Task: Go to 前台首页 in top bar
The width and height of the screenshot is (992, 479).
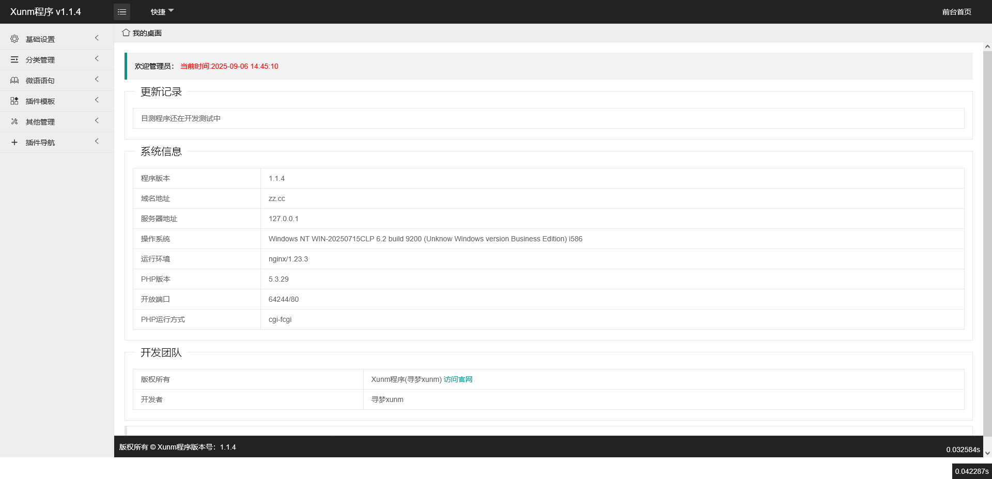Action: tap(956, 12)
